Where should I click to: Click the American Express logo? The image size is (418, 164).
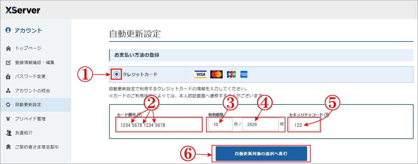coord(244,74)
